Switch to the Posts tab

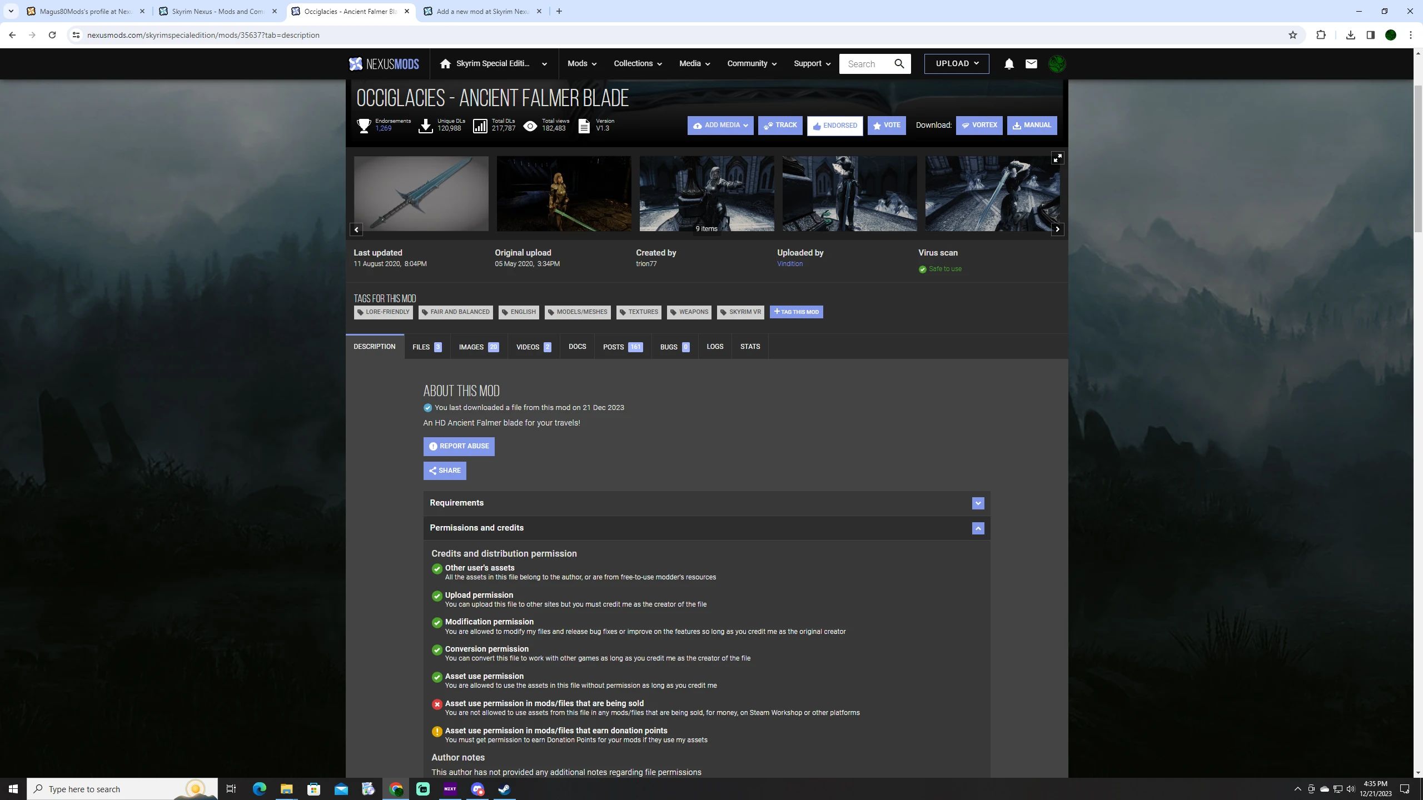tap(623, 347)
